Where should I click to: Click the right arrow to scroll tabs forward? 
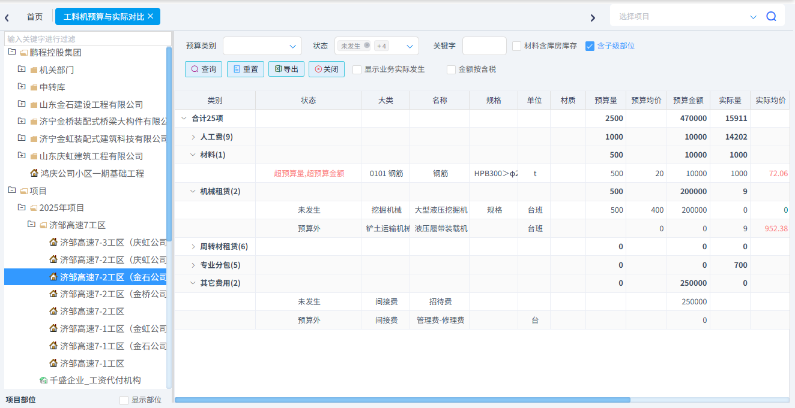[593, 17]
